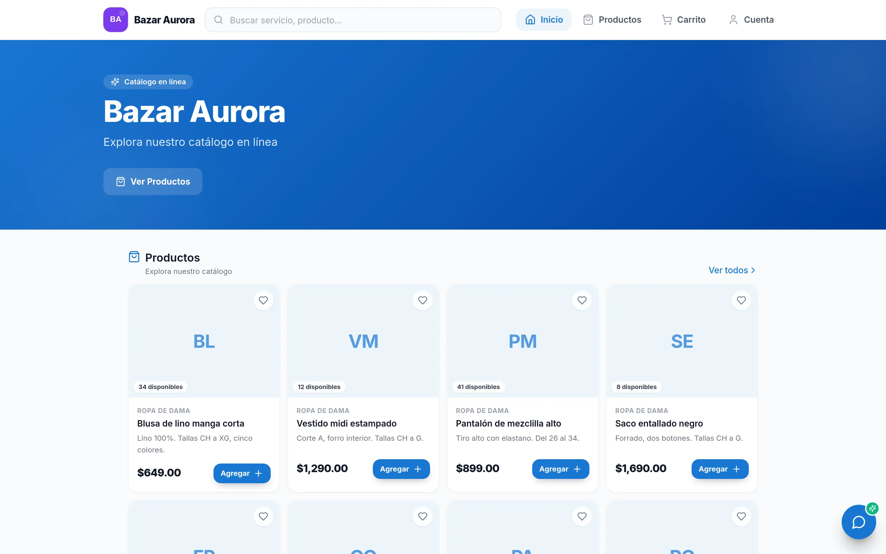Open the VM product thumbnail
886x554 pixels.
point(363,341)
